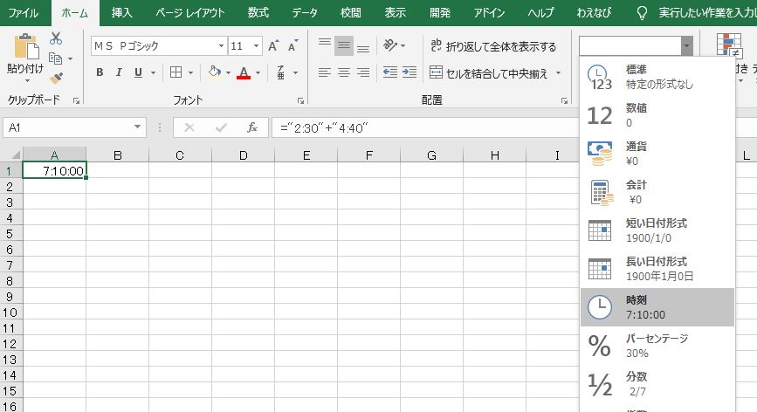Choose 通貨 currency format
This screenshot has width=757, height=412.
tap(657, 154)
